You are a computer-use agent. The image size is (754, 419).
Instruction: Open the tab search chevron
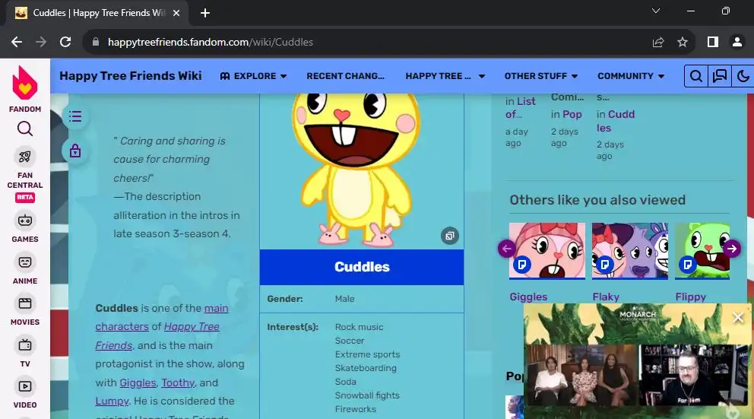point(656,11)
